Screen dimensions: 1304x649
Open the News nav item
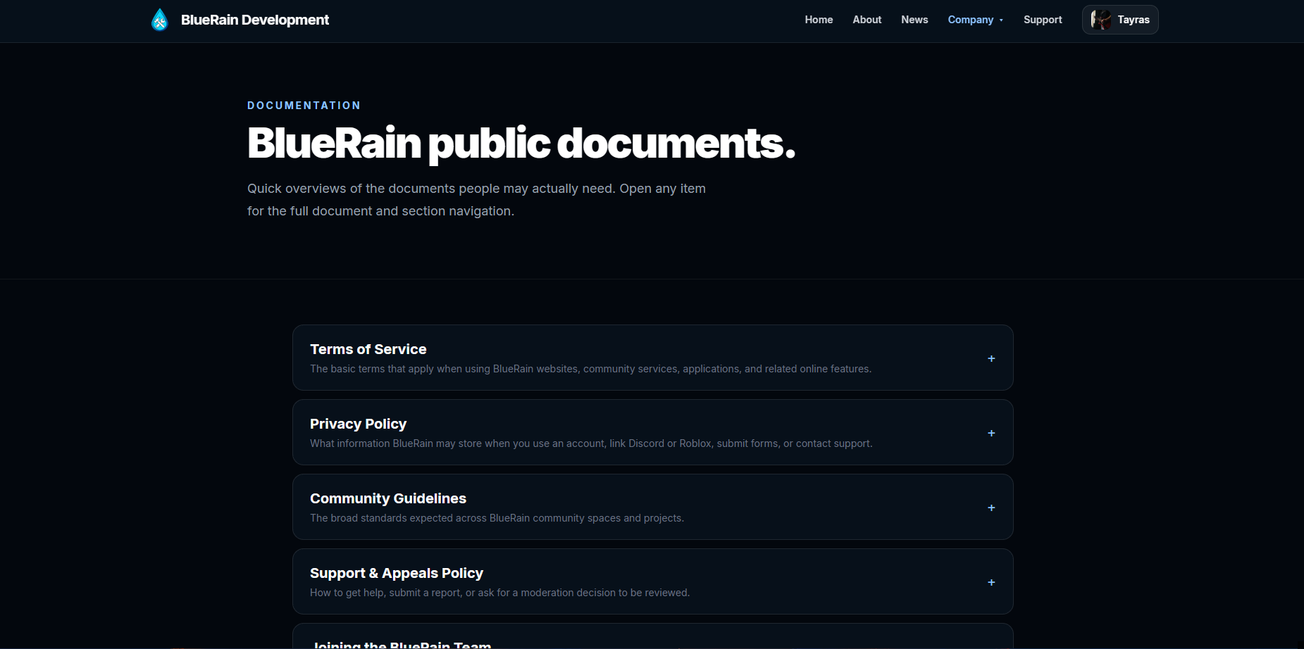pyautogui.click(x=914, y=20)
